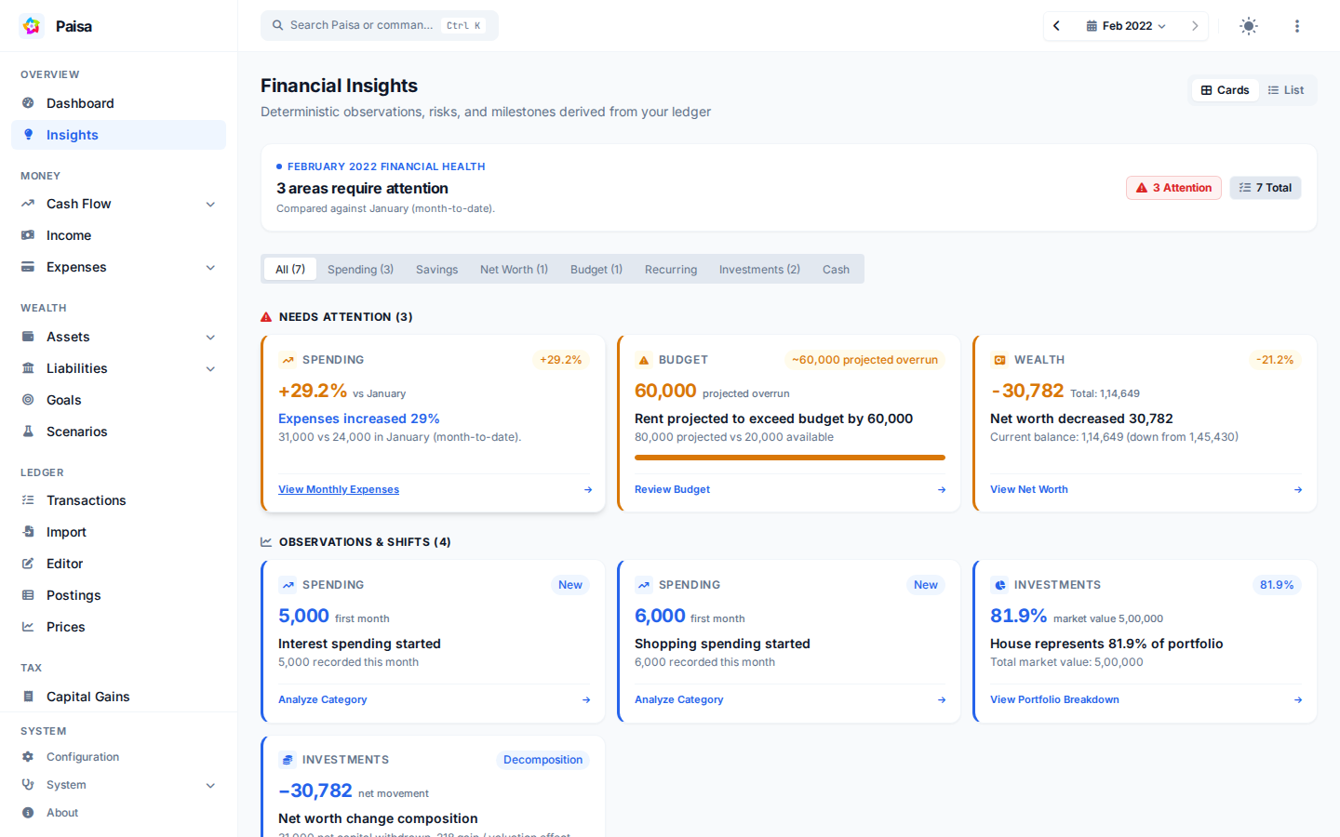Click the 7 Total badge
This screenshot has width=1340, height=837.
[x=1266, y=188]
